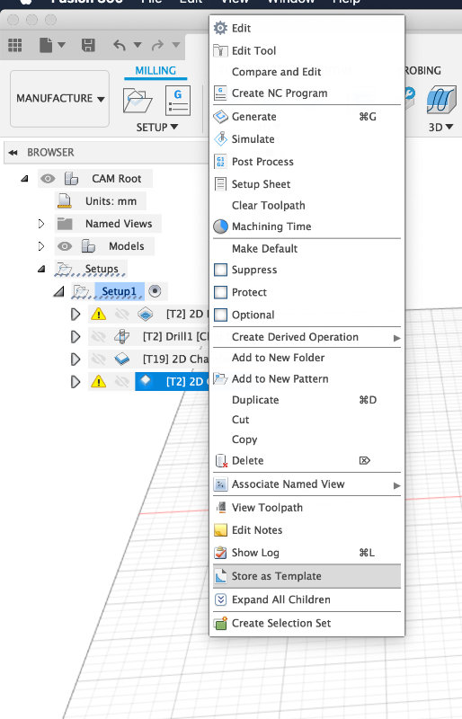462x719 pixels.
Task: Click the Post Process G1 G2 icon
Action: pos(221,162)
